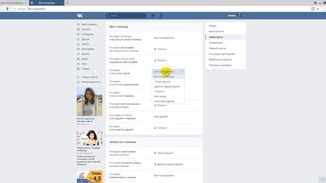Viewport: 326px width, 183px height.
Task: Change who sees photos I'm tagged in
Action: tap(160, 49)
